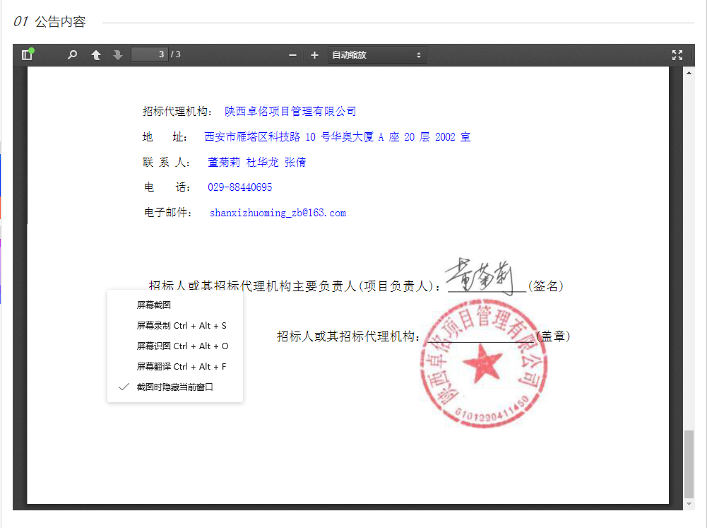Click the phone number 029-88440695
Screen dimensions: 707x528
tap(239, 187)
